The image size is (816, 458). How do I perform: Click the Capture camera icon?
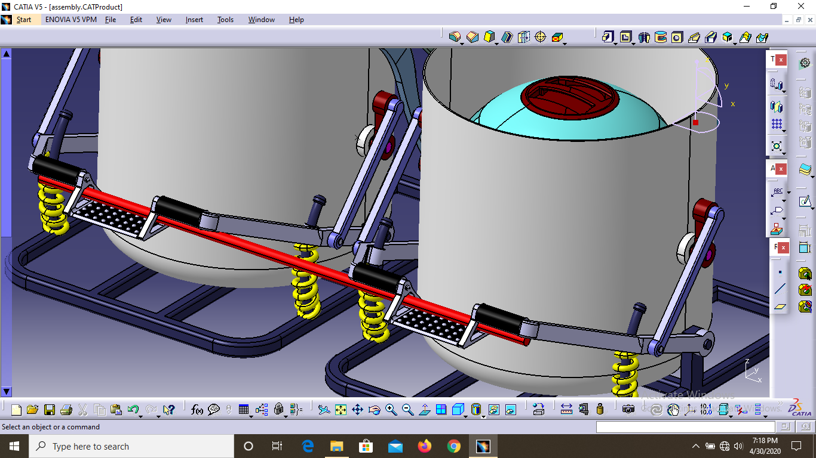[x=628, y=409]
